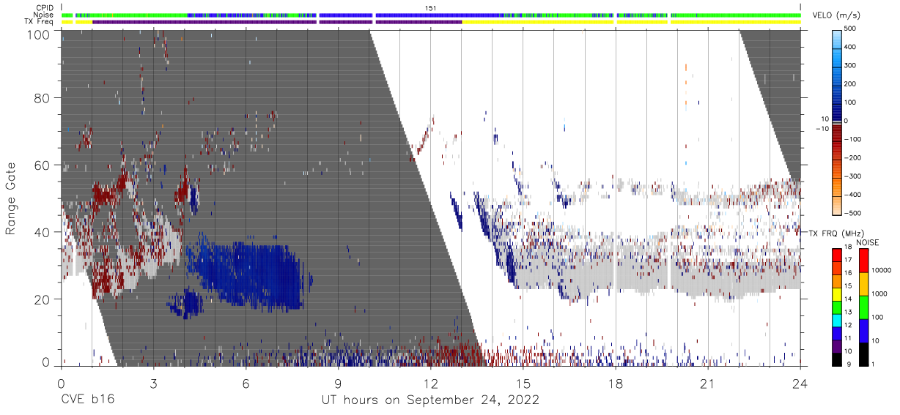Click the NOISE legend title

(869, 242)
